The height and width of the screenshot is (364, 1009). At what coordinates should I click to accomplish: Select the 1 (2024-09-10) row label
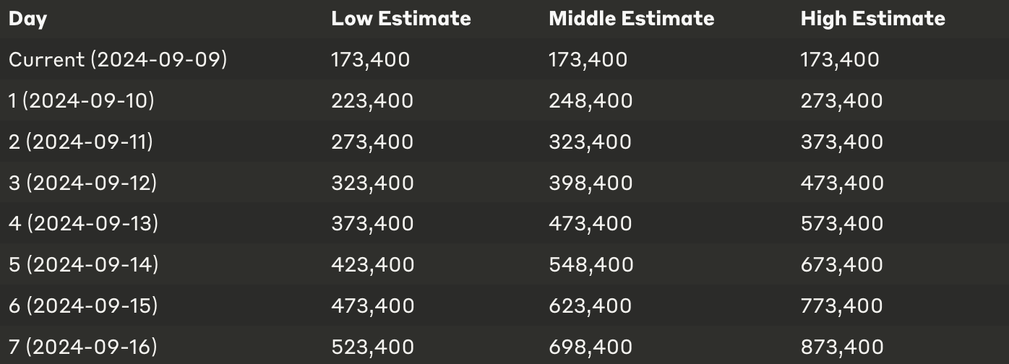click(82, 100)
